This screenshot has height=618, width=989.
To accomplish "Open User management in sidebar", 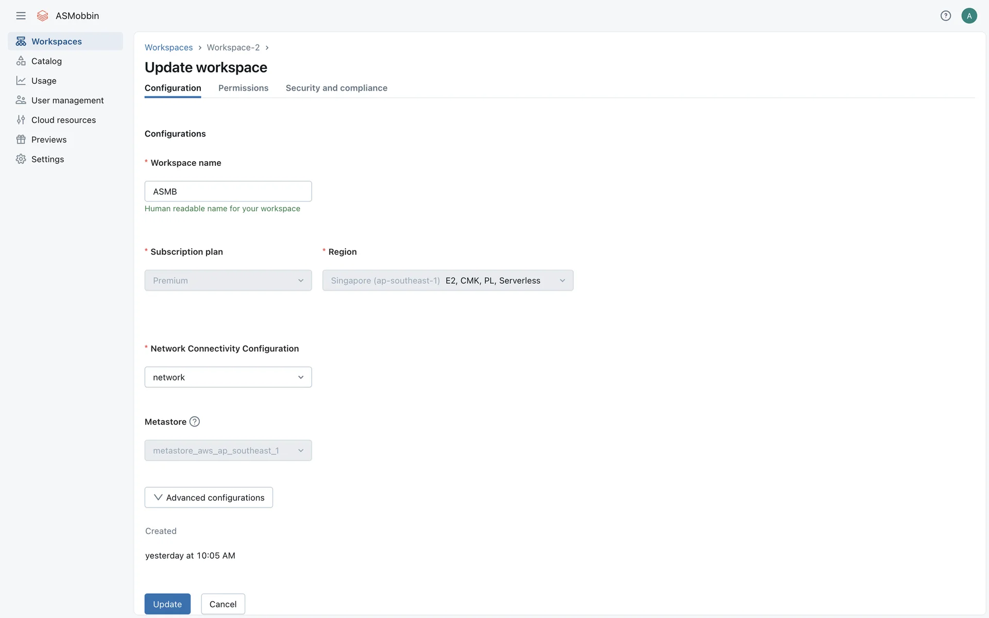I will click(67, 100).
